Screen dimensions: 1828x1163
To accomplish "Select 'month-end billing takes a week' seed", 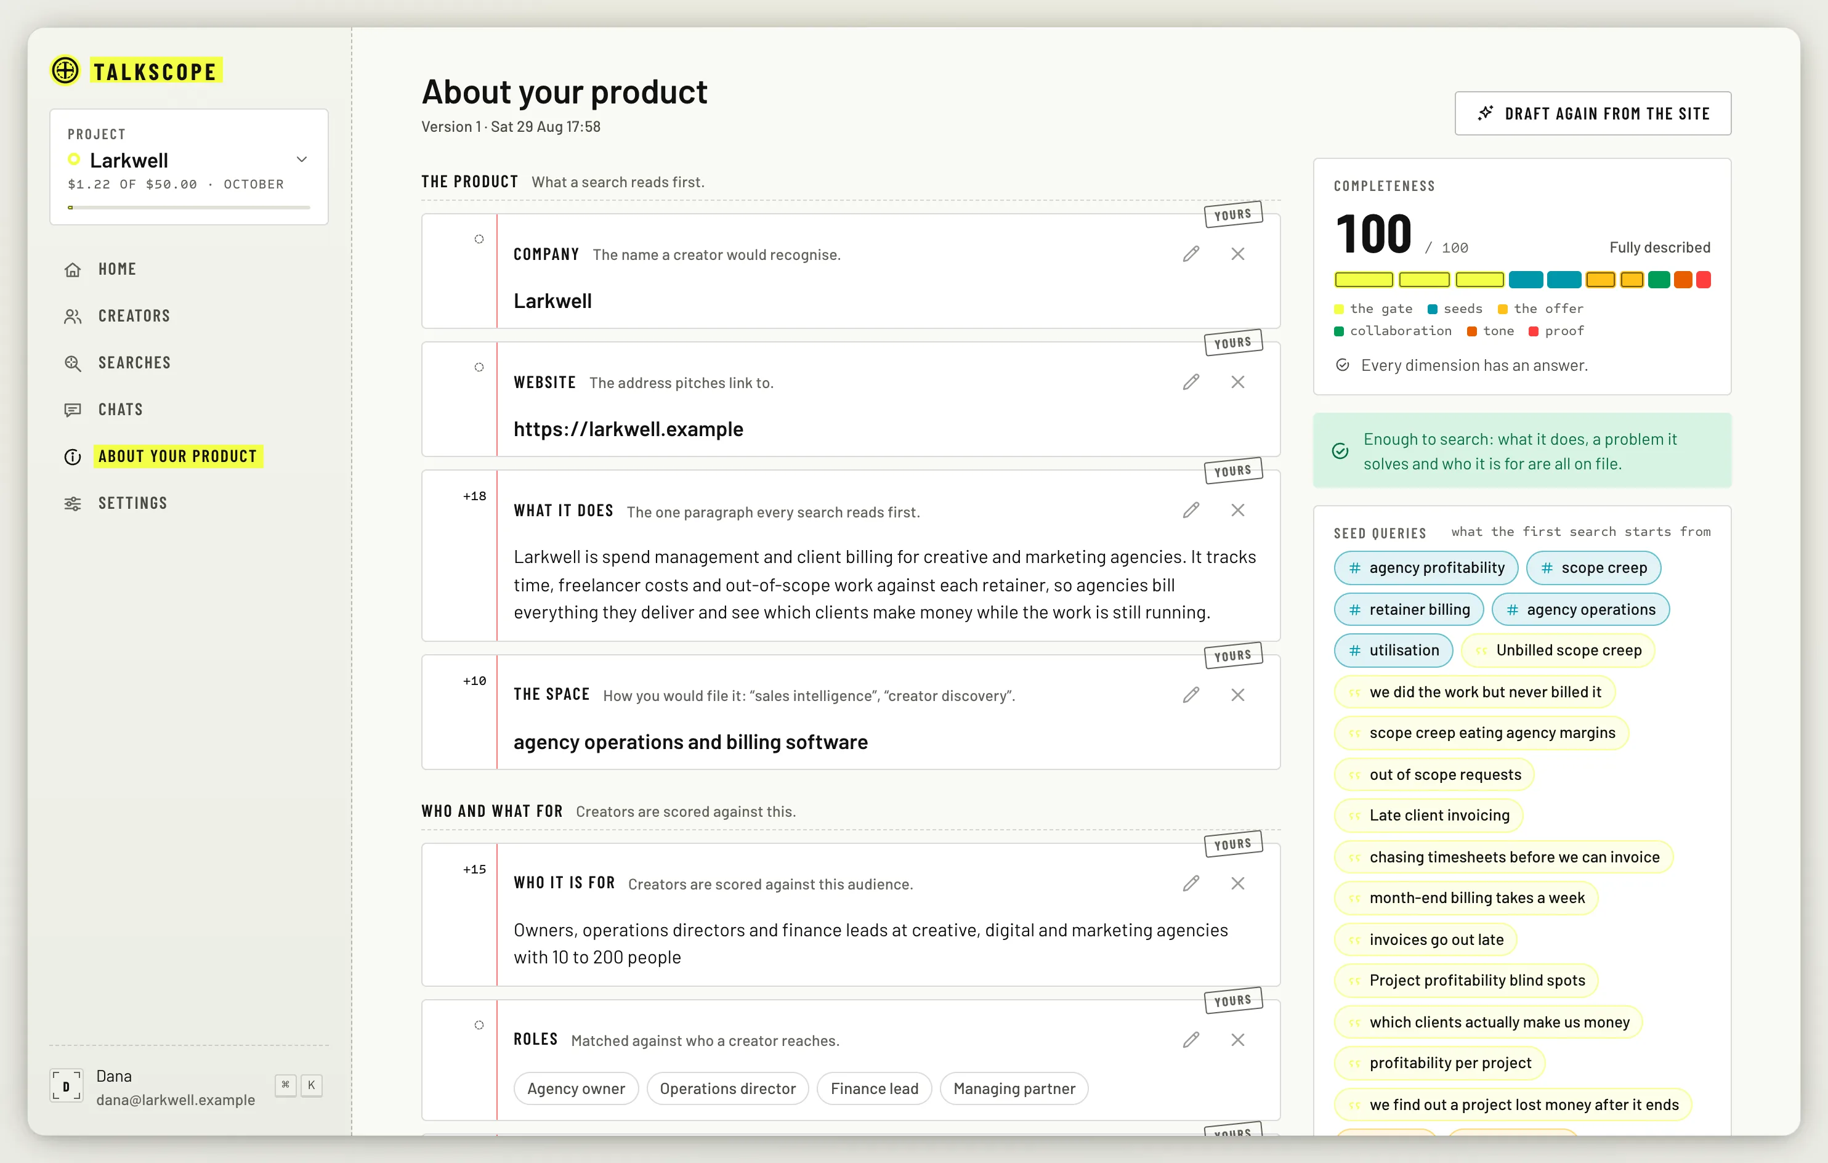I will pyautogui.click(x=1466, y=898).
